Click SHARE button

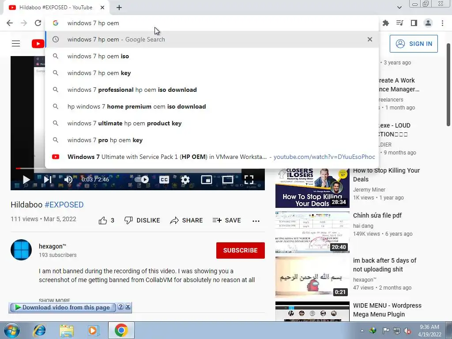coord(186,221)
